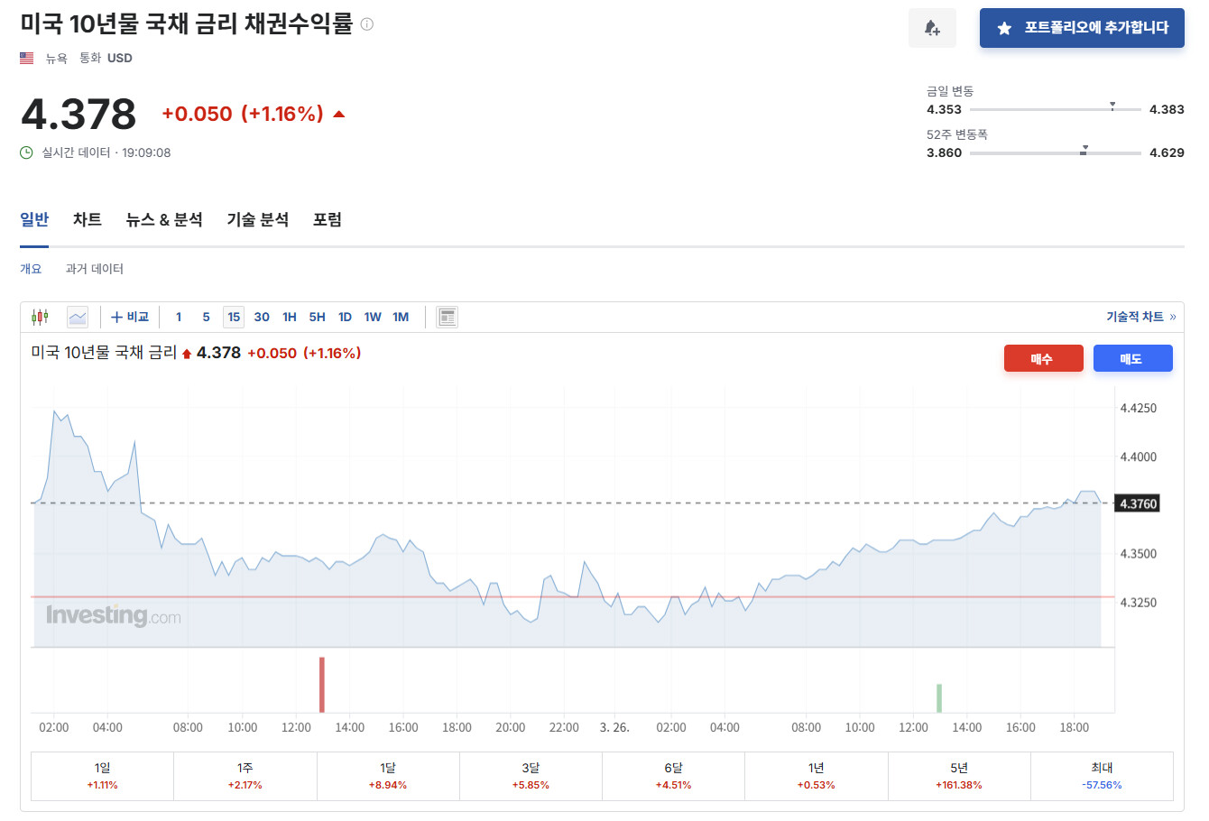Click the US flag icon
This screenshot has width=1209, height=821.
(x=27, y=58)
